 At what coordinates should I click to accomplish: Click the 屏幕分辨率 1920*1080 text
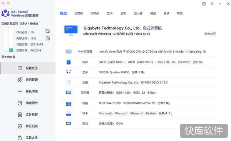pyautogui.click(x=127, y=93)
